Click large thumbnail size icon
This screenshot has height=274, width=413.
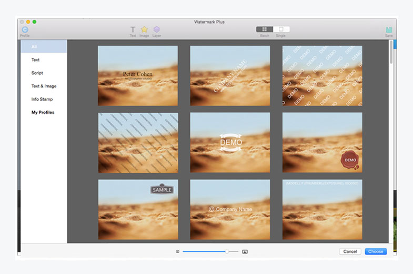tap(245, 252)
